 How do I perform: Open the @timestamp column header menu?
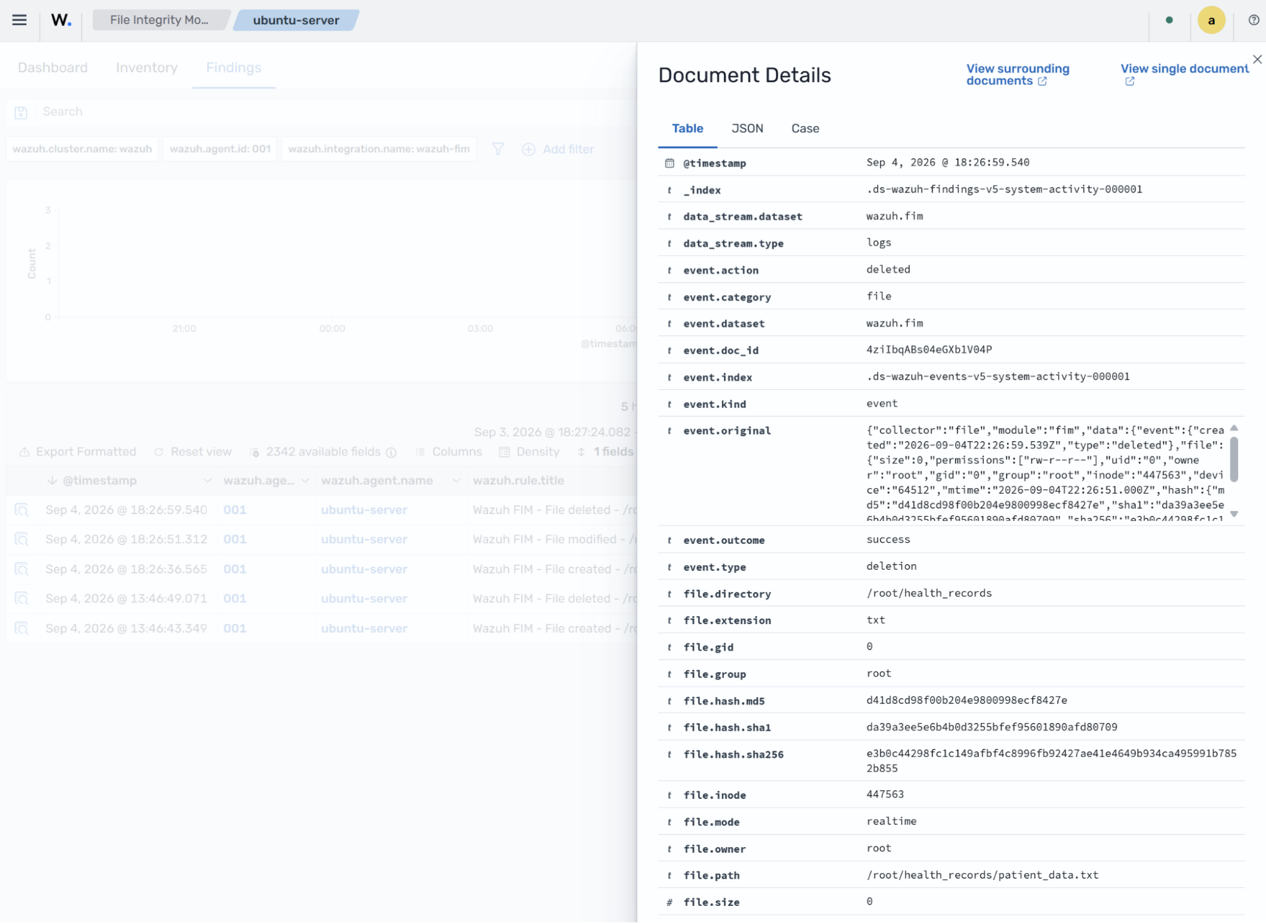[x=206, y=481]
